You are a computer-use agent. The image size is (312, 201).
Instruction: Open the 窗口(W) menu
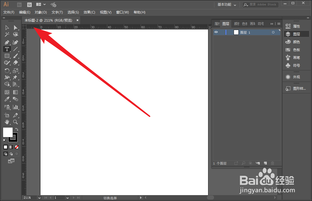coord(122,12)
